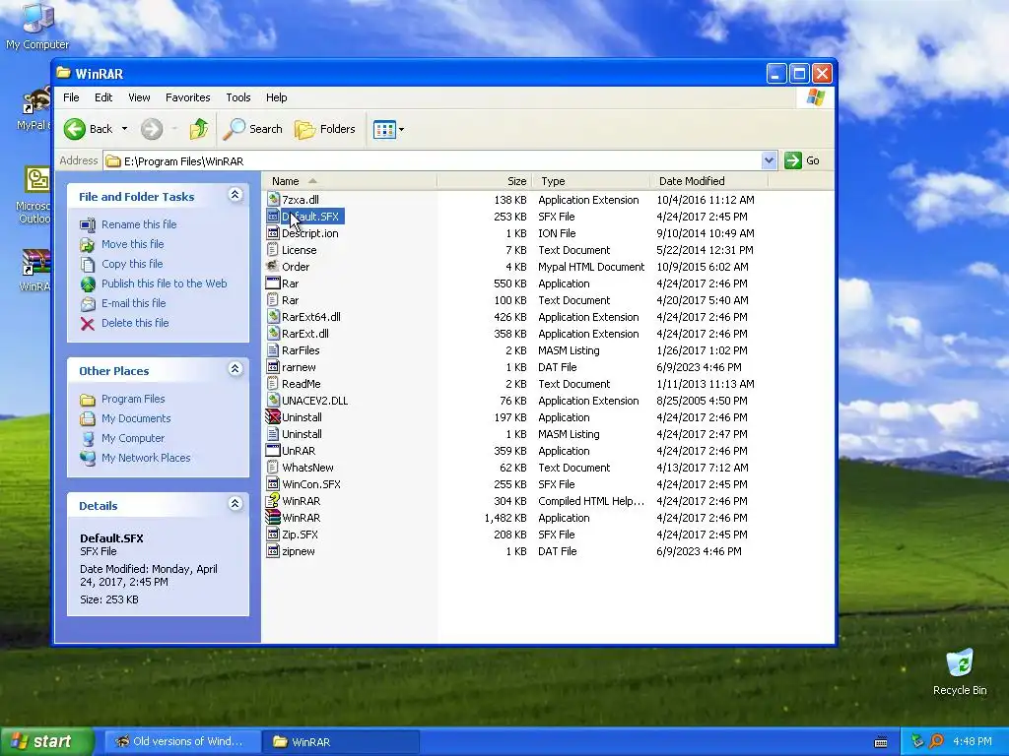Select the 7zxa.dll file icon
Image resolution: width=1009 pixels, height=756 pixels.
[273, 200]
